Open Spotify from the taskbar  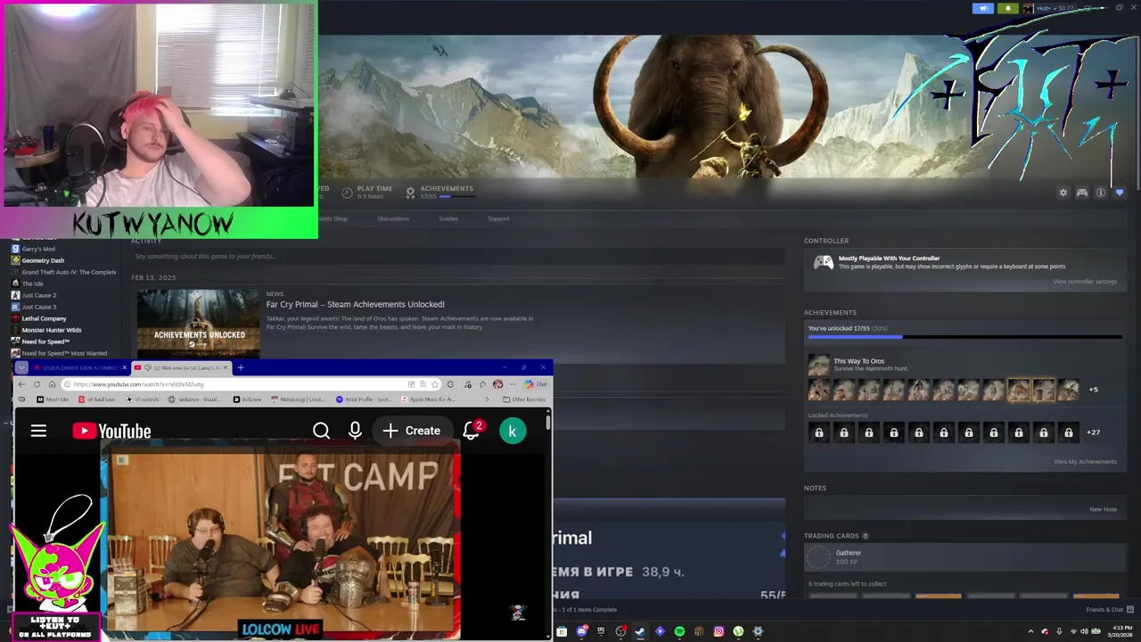[x=679, y=631]
